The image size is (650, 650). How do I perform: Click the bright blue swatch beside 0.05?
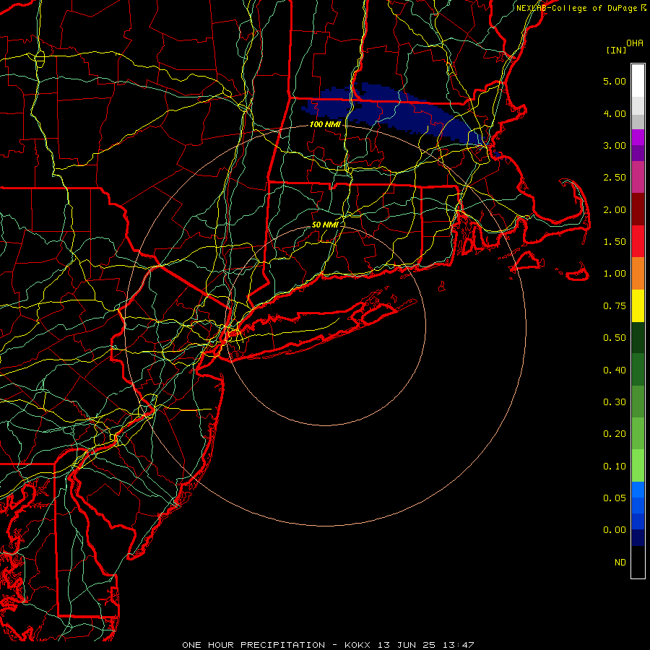638,490
